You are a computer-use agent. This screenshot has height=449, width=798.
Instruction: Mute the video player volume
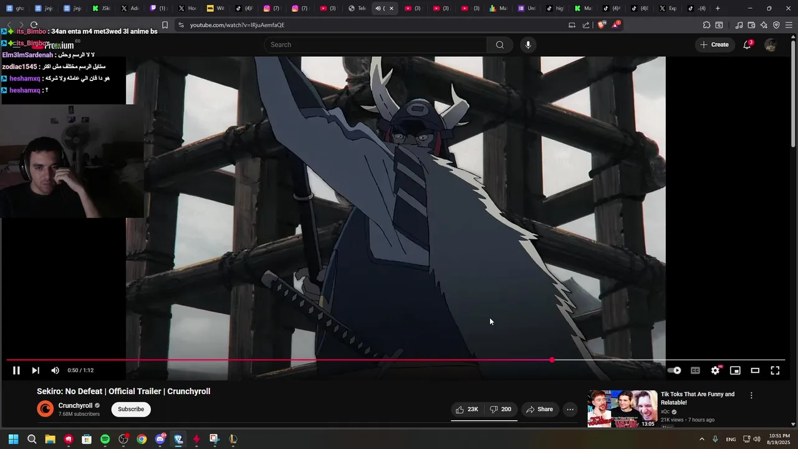tap(55, 370)
